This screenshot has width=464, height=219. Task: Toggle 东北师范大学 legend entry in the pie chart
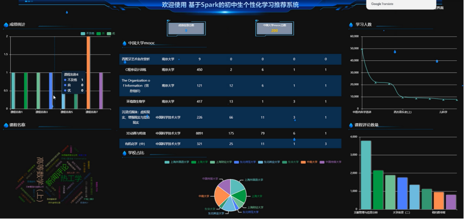(x=245, y=162)
